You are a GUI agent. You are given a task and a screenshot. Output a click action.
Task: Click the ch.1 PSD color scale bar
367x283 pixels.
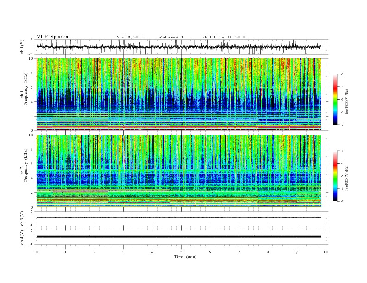335,99
